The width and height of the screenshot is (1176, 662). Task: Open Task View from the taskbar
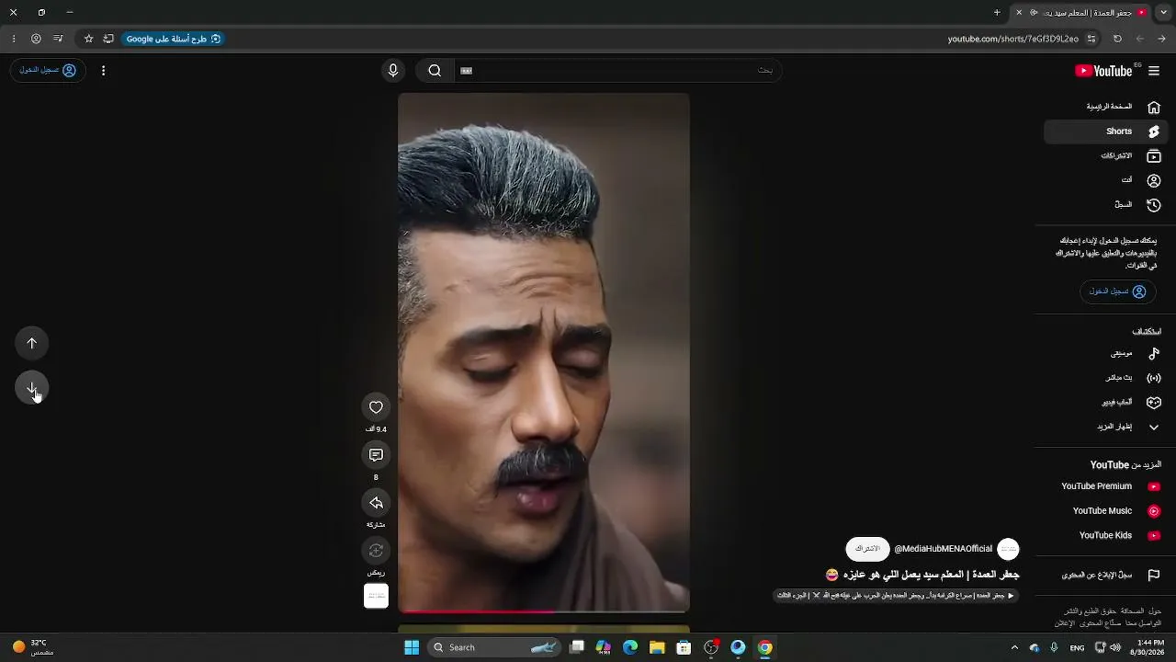point(577,647)
